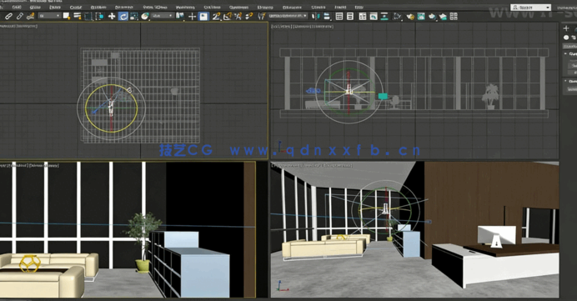This screenshot has height=301, width=577.
Task: Click the Align tool icon
Action: coord(327,16)
